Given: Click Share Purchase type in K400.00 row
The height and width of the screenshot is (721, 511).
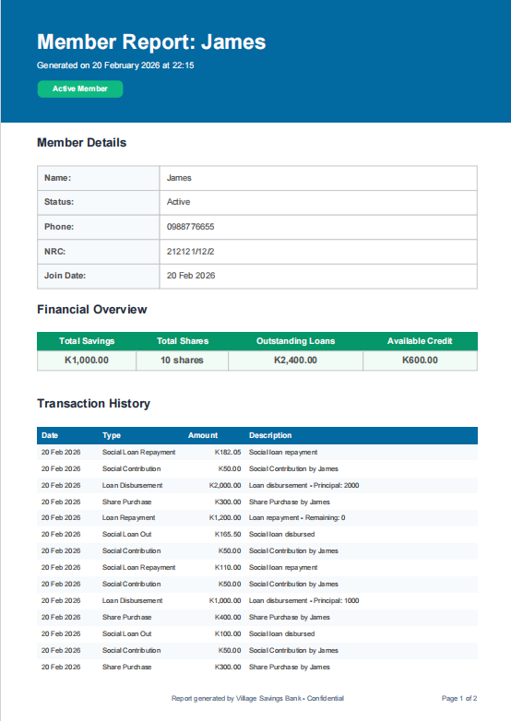Looking at the screenshot, I should coord(127,617).
